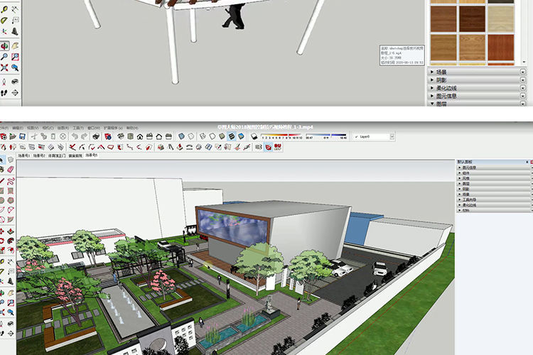533x355 pixels.
Task: Click the Cut scissors icon
Action: 33,136
